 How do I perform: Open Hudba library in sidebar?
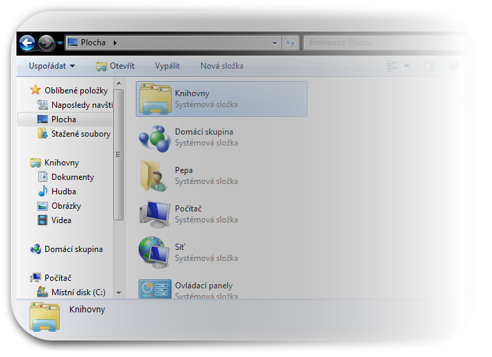[x=64, y=192]
